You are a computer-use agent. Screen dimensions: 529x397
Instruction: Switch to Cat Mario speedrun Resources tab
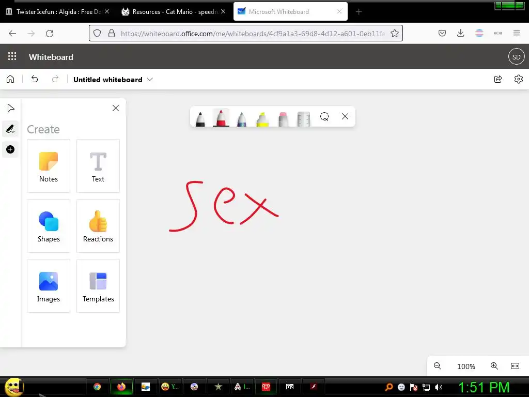[x=174, y=11]
